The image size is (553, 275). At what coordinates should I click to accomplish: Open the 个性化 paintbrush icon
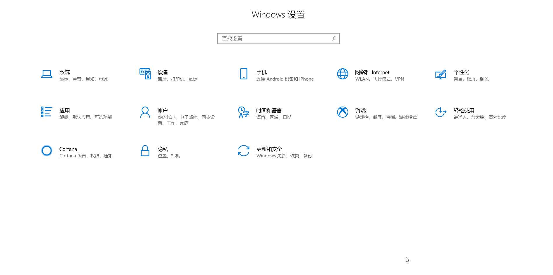coord(441,74)
